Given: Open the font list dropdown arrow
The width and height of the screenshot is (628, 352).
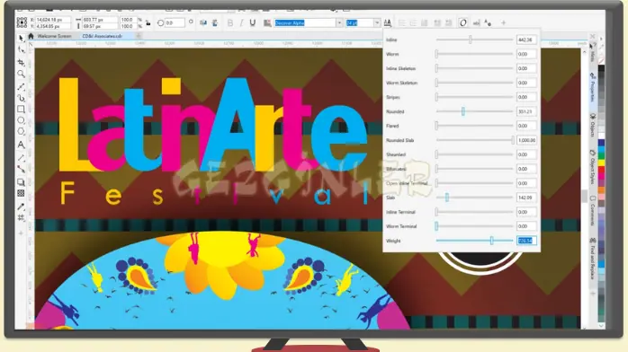Looking at the screenshot, I should (339, 22).
